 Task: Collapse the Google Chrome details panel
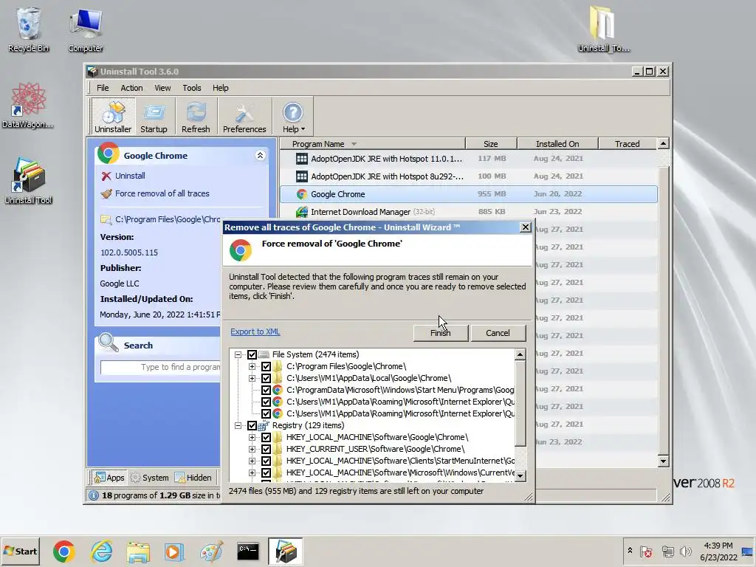(260, 155)
